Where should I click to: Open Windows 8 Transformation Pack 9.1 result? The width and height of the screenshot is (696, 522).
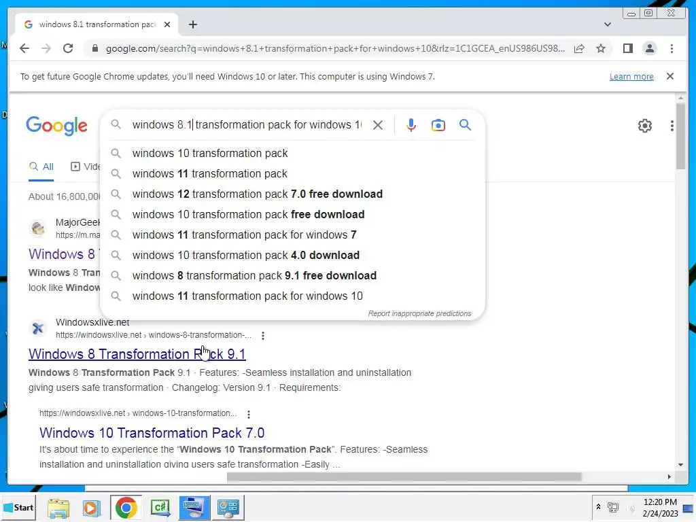tap(137, 354)
